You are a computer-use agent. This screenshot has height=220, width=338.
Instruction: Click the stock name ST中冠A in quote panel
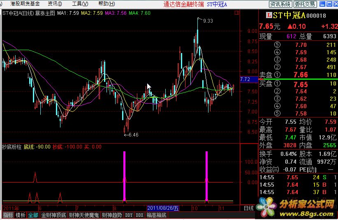pyautogui.click(x=289, y=15)
